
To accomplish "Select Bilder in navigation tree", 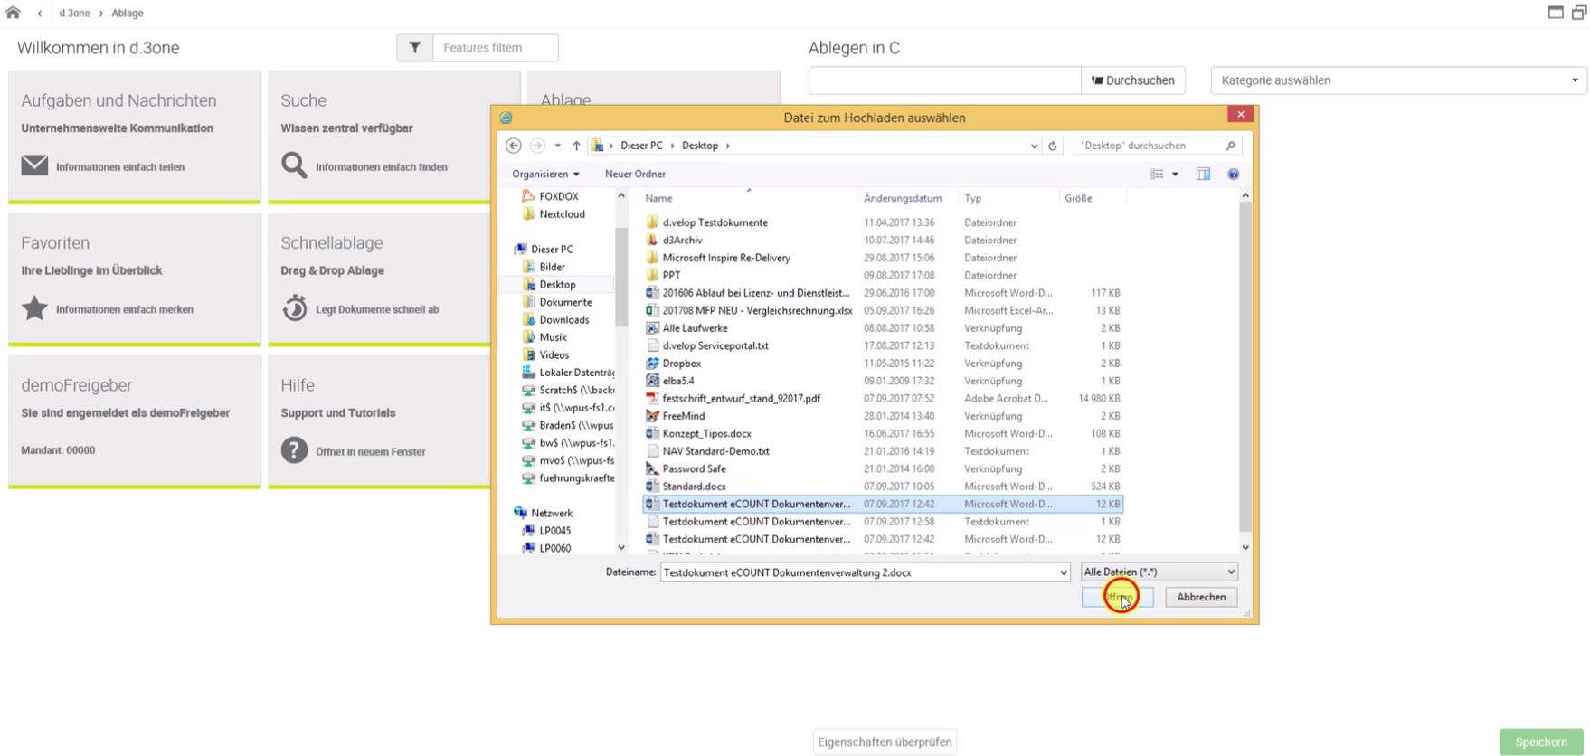I will [x=552, y=267].
